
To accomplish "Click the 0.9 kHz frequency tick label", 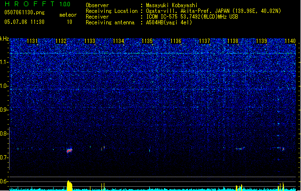I will 4,110.
